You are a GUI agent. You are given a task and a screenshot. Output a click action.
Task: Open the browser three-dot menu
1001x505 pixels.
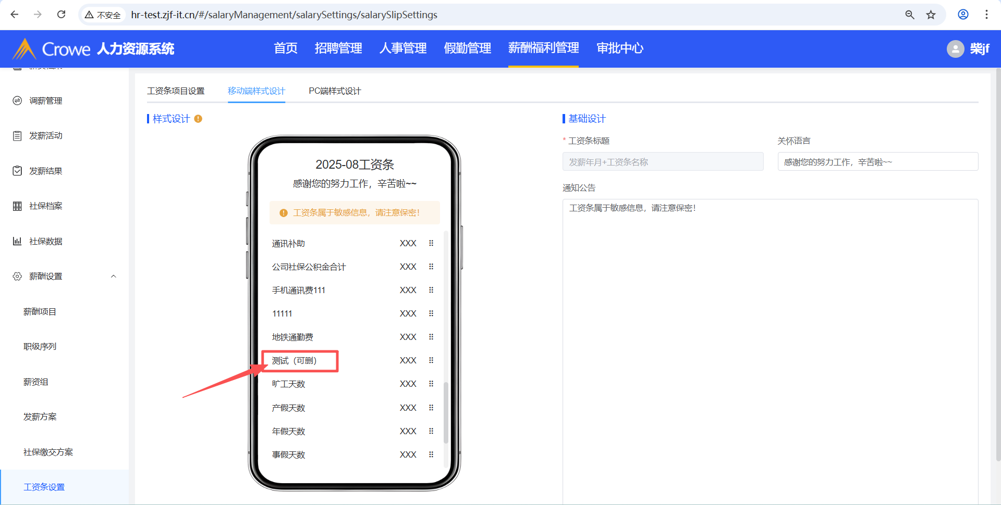(986, 15)
